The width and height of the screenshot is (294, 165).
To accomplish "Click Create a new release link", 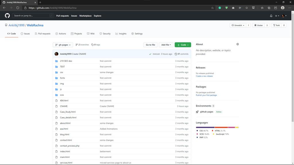I will 204,76.
